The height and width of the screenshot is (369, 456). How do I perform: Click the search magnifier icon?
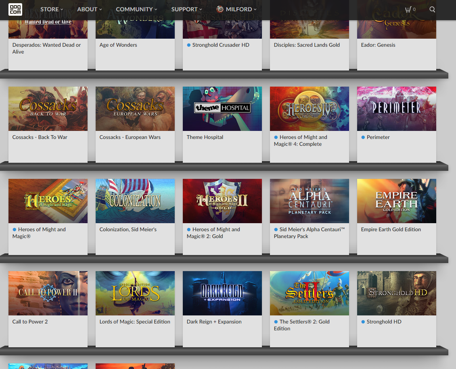point(432,9)
